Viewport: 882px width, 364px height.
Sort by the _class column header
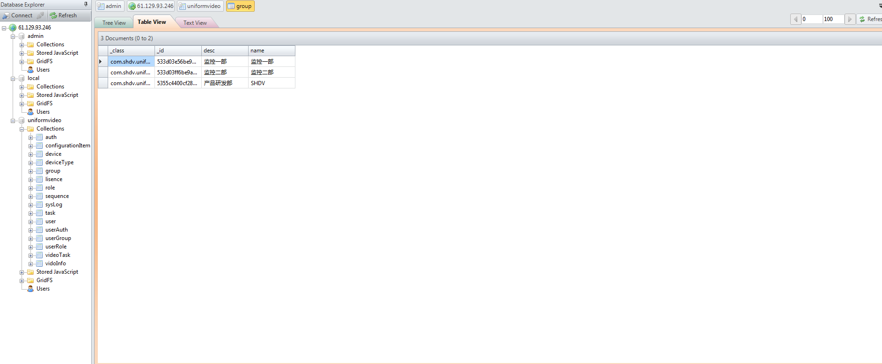[x=131, y=51]
